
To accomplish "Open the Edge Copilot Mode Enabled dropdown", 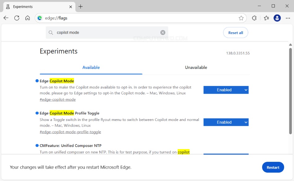I will pos(226,90).
